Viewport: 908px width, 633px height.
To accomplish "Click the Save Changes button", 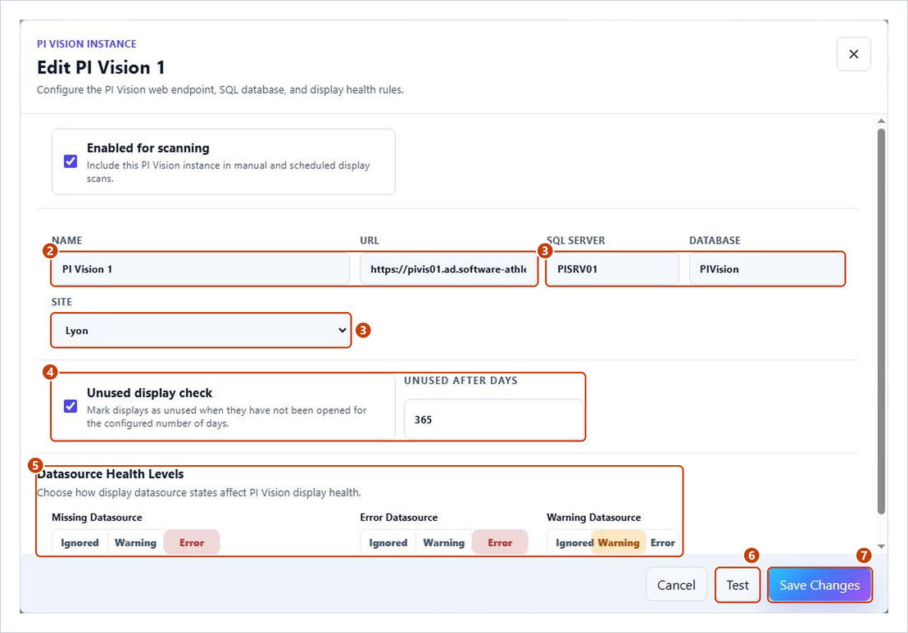I will coord(819,585).
